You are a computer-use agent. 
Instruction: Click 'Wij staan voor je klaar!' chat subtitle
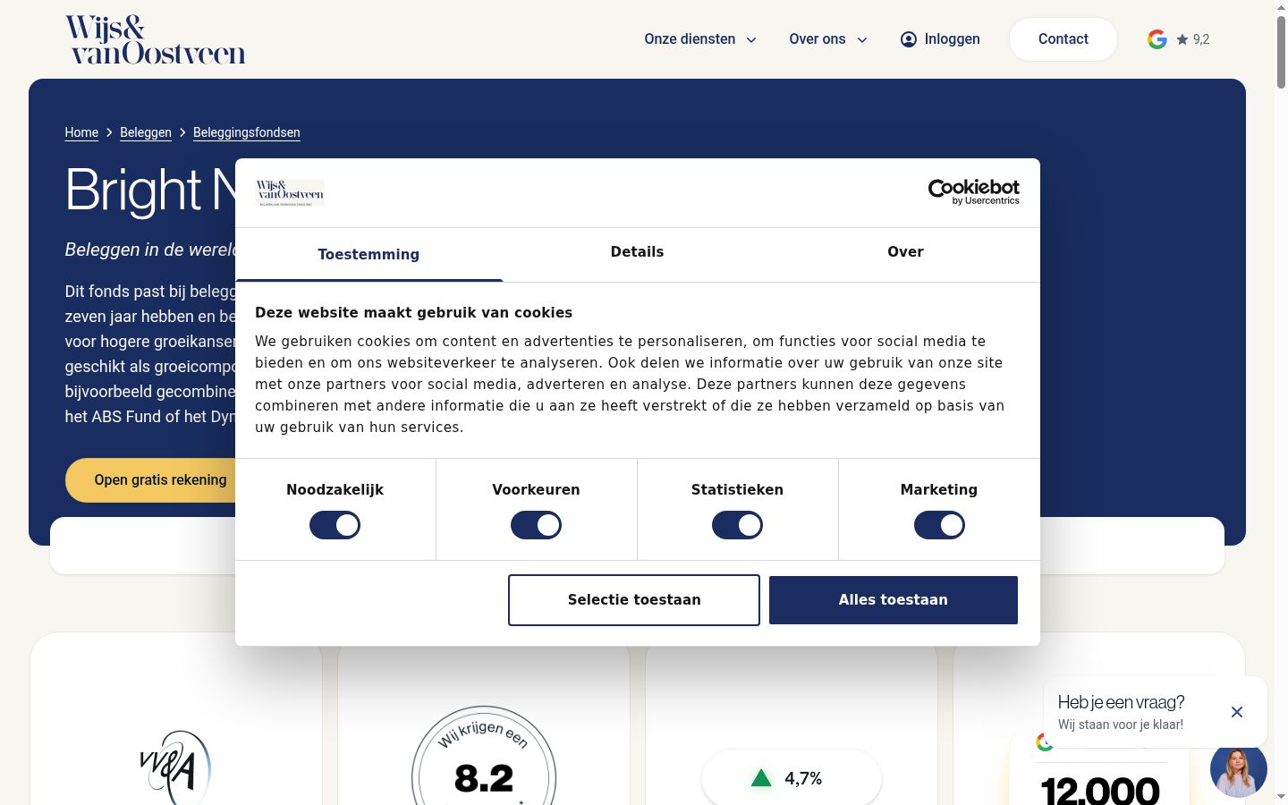coord(1121,724)
